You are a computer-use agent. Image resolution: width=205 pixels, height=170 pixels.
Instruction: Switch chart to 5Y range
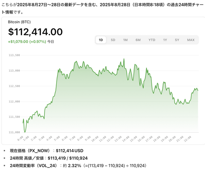pyautogui.click(x=177, y=40)
